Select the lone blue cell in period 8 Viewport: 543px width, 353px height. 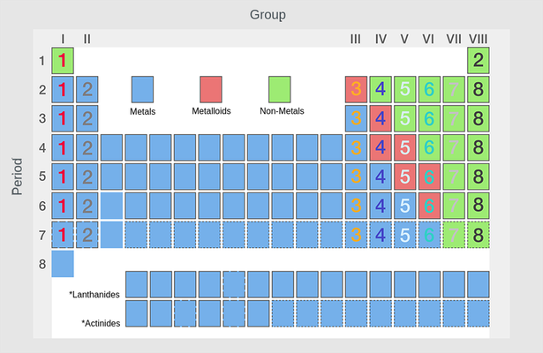pos(63,264)
